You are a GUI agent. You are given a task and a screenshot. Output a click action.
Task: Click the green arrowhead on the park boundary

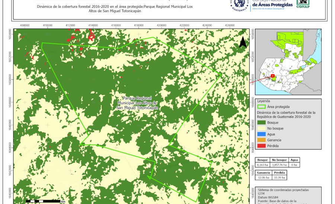click(x=149, y=177)
